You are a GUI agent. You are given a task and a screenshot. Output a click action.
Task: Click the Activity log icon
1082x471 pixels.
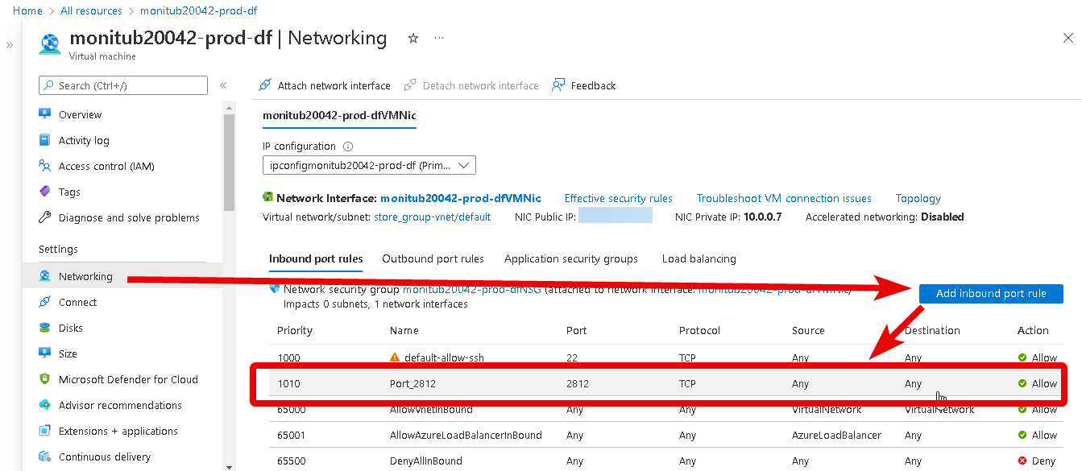(x=45, y=140)
